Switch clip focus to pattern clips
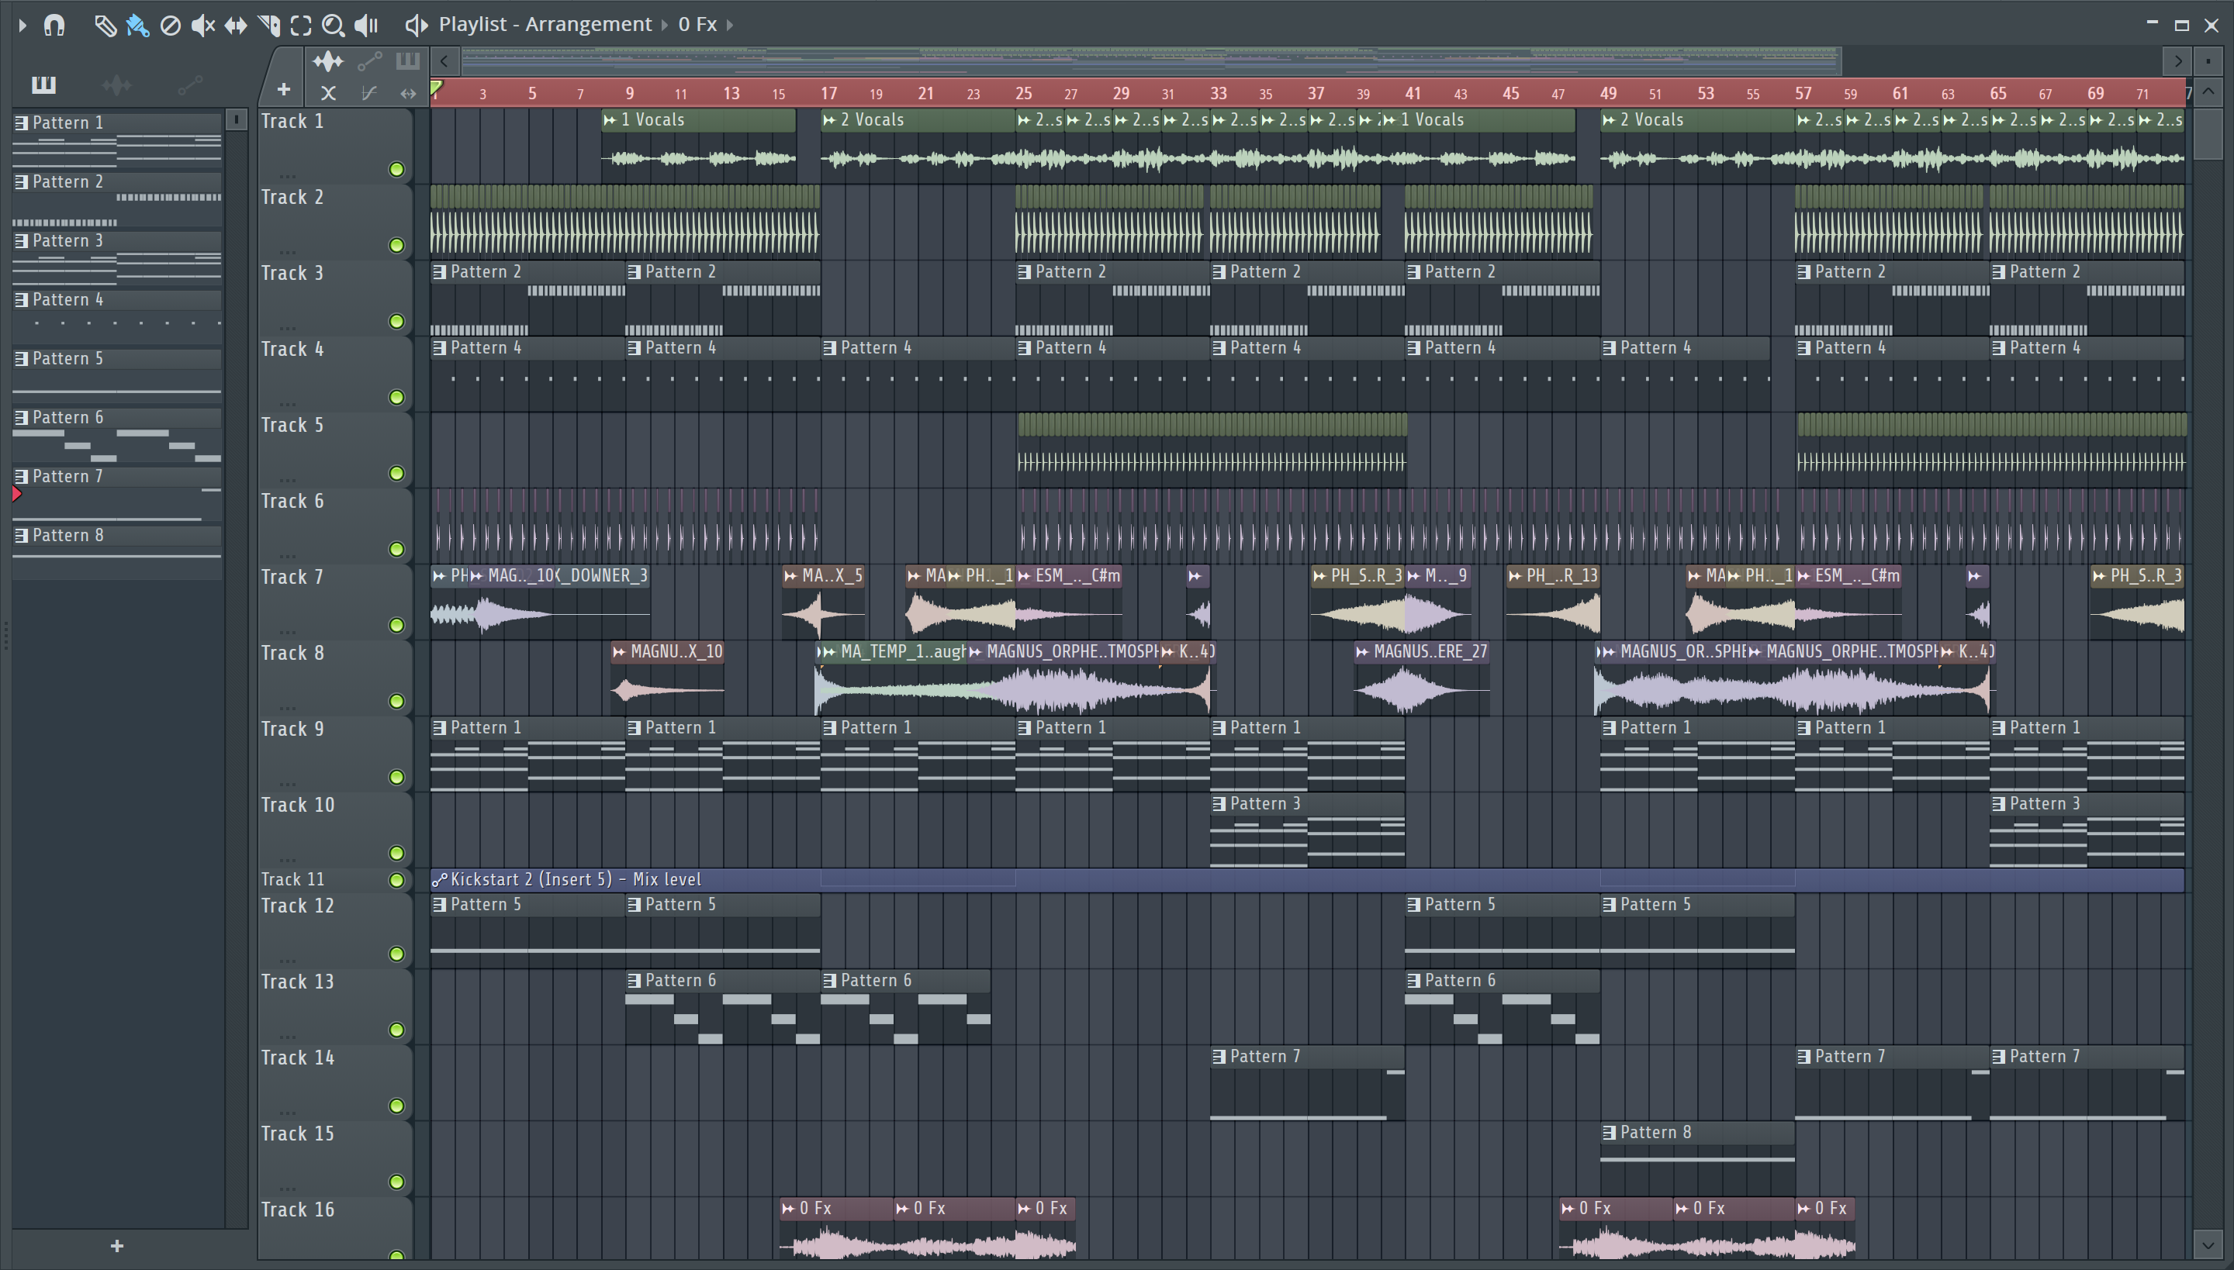2234x1270 pixels. coord(407,61)
